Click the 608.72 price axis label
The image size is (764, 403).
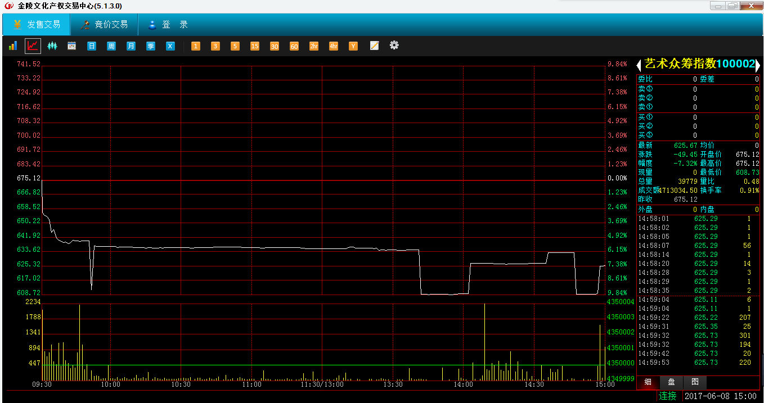click(29, 293)
